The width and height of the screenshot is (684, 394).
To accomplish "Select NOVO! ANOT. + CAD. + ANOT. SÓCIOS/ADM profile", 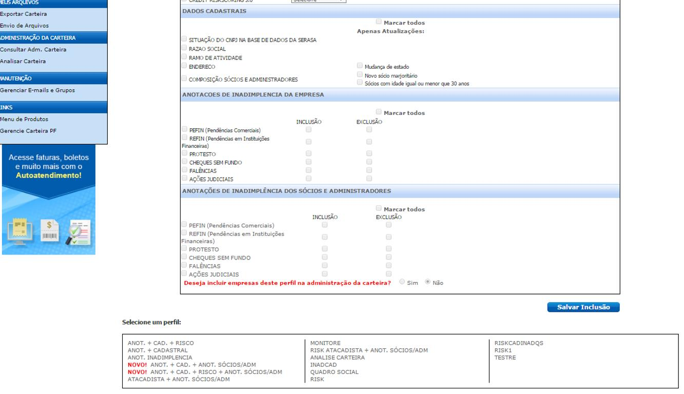I will click(191, 364).
